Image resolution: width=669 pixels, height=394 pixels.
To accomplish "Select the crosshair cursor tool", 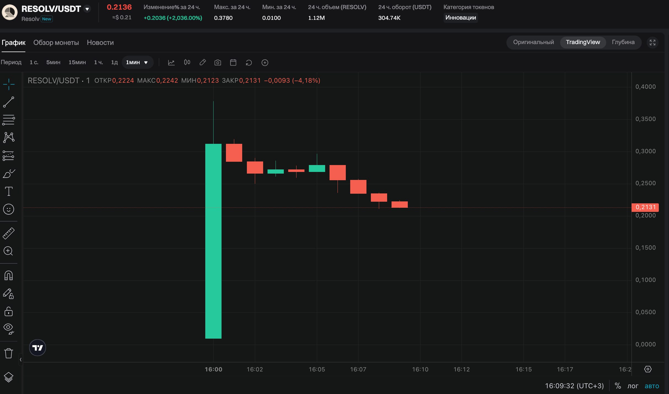I will click(x=9, y=84).
